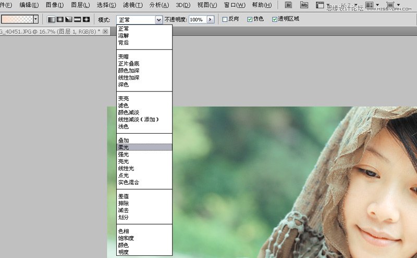The width and height of the screenshot is (417, 258).
Task: Open the 3D(D) menu
Action: 183,5
